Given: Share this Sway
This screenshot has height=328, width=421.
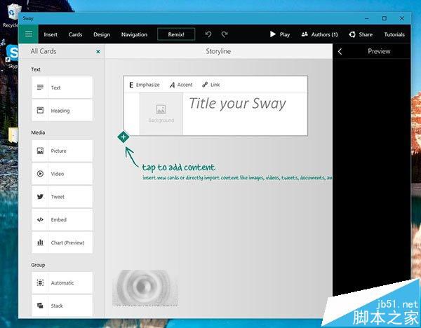Looking at the screenshot, I should point(361,34).
